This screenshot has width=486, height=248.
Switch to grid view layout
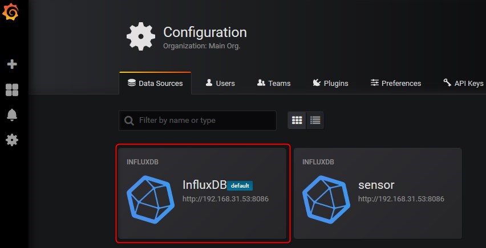[297, 120]
